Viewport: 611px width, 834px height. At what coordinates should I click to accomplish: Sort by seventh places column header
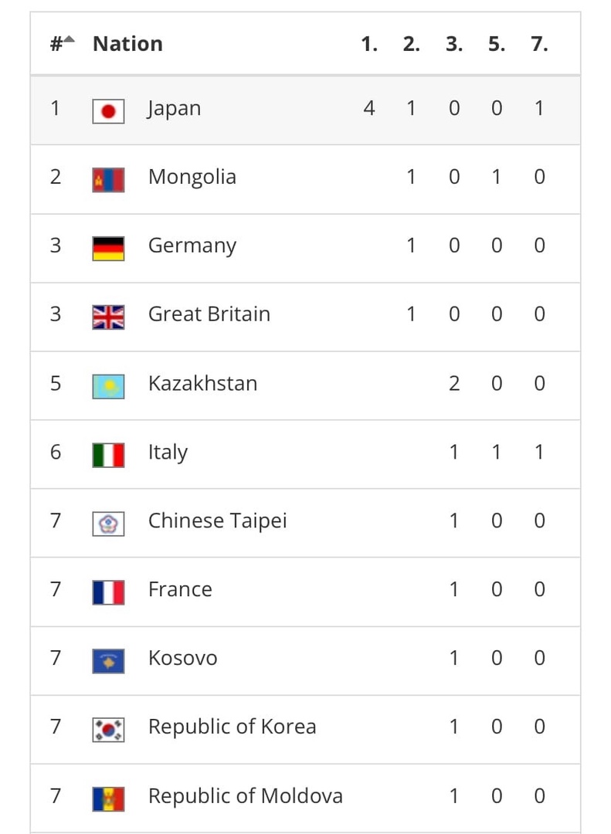(539, 43)
